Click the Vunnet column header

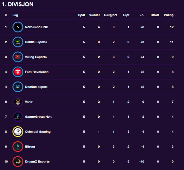point(94,15)
